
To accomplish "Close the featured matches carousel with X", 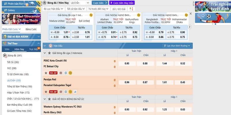I will [190, 14].
